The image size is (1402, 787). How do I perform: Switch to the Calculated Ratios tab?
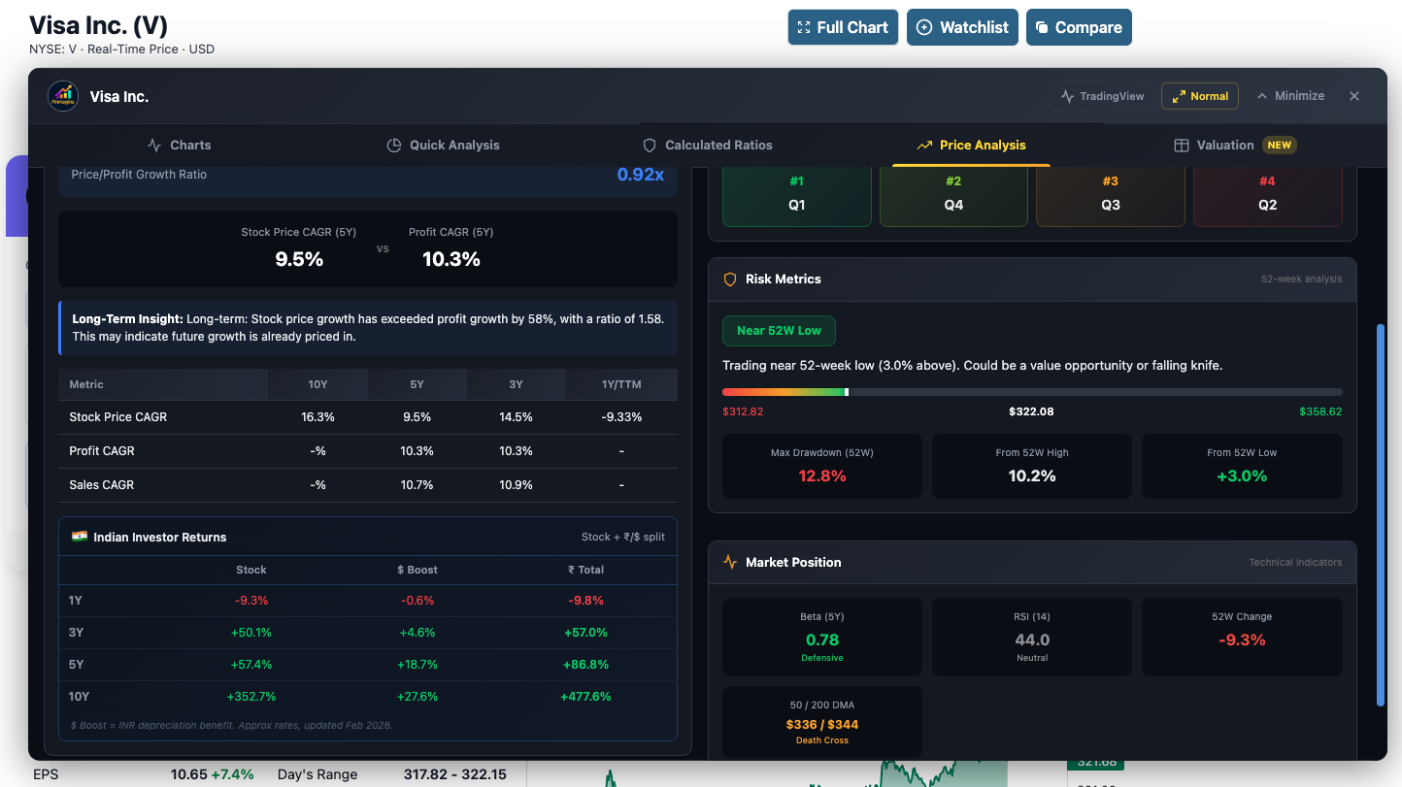click(x=707, y=145)
